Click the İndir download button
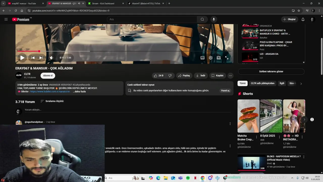The image size is (323, 182). (201, 76)
